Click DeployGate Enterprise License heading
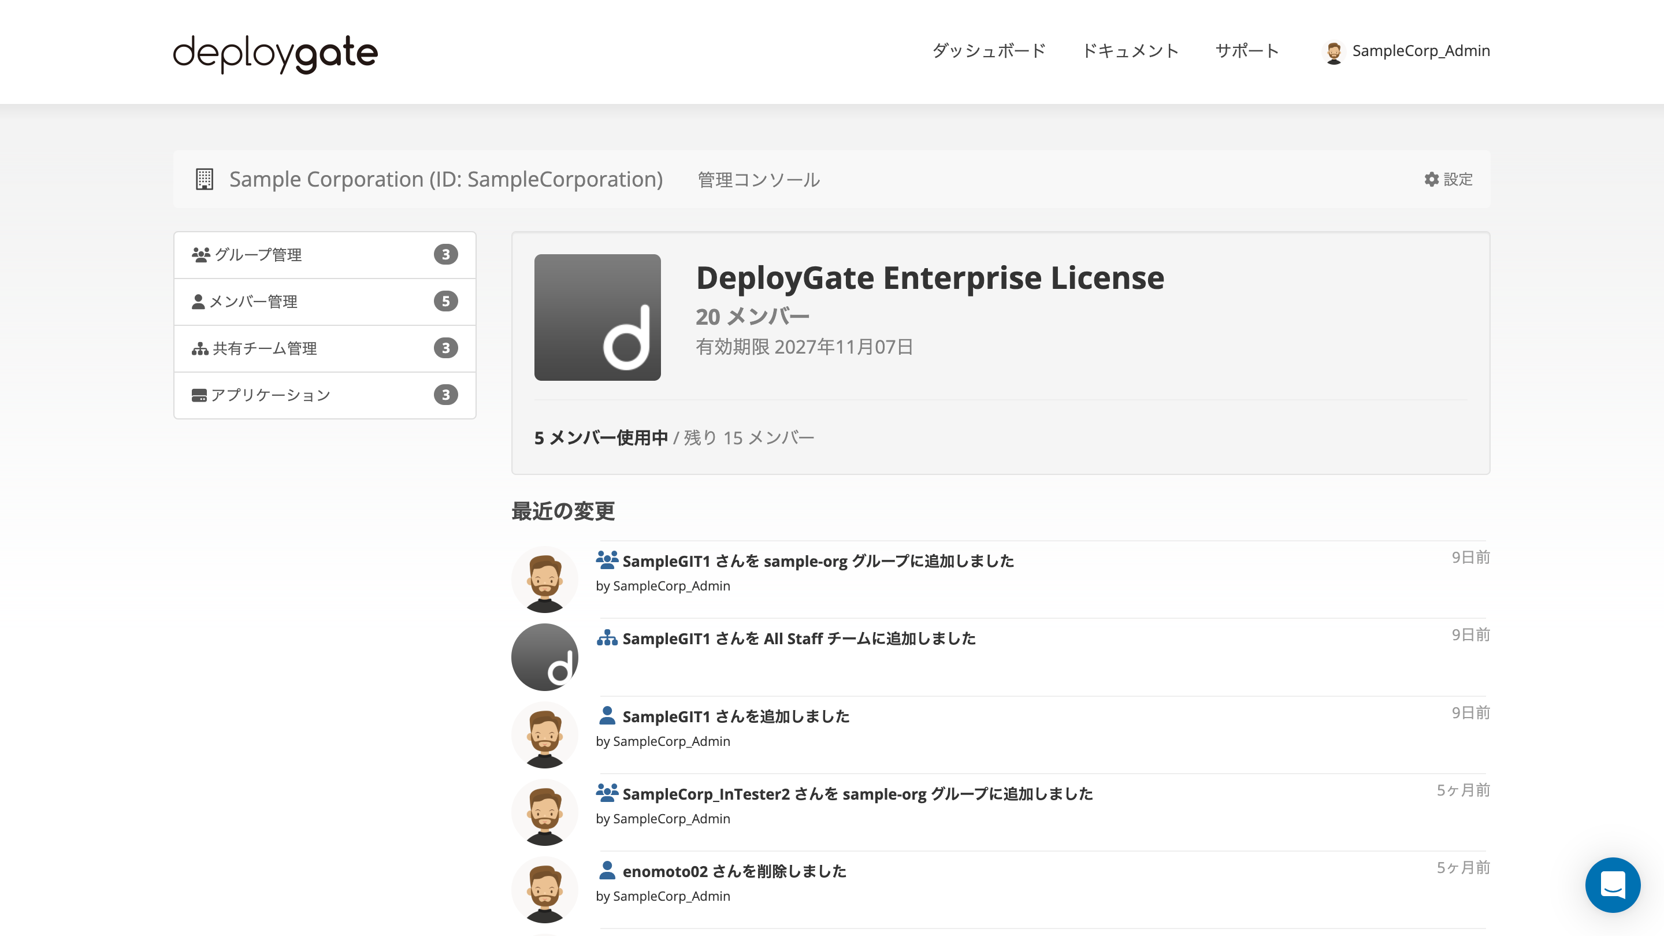Image resolution: width=1664 pixels, height=936 pixels. click(930, 278)
